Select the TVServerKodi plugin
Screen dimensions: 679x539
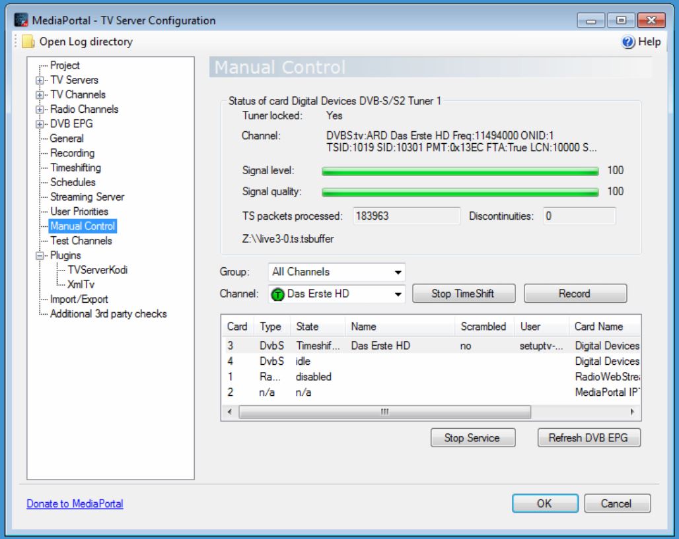(x=98, y=270)
